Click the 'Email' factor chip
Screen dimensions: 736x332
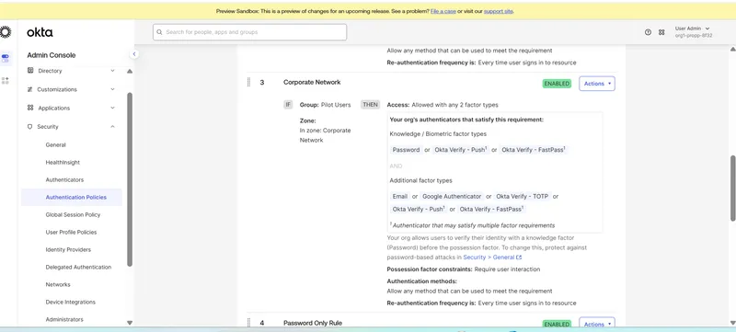(400, 197)
